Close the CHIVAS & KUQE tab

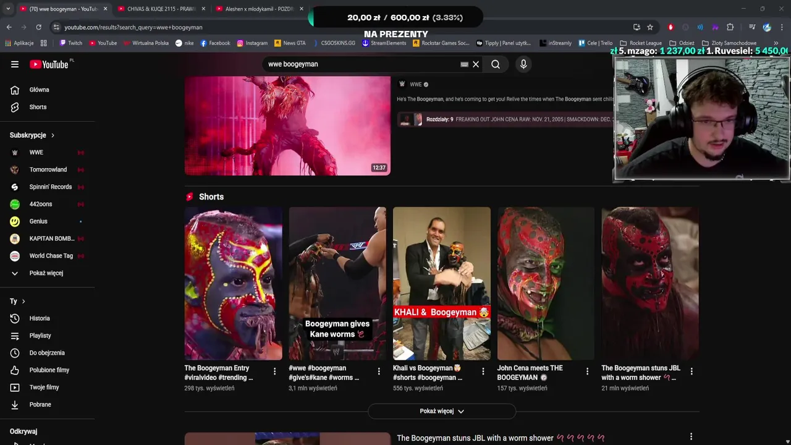[203, 9]
